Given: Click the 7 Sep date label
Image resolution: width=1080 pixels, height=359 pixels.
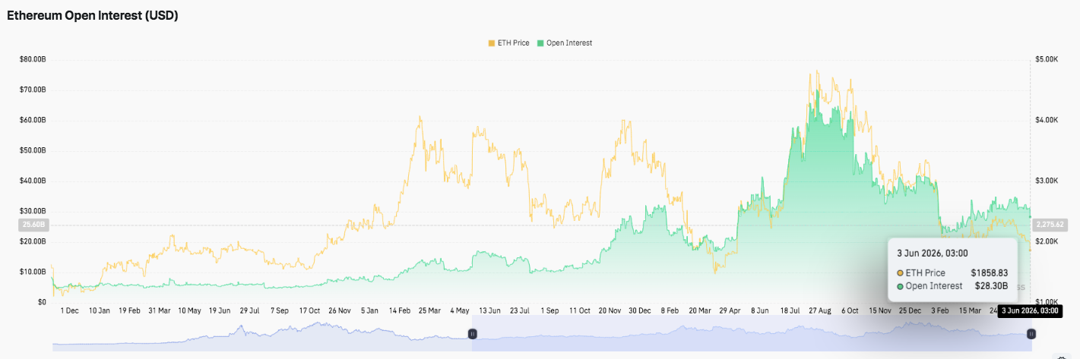Looking at the screenshot, I should coord(279,310).
